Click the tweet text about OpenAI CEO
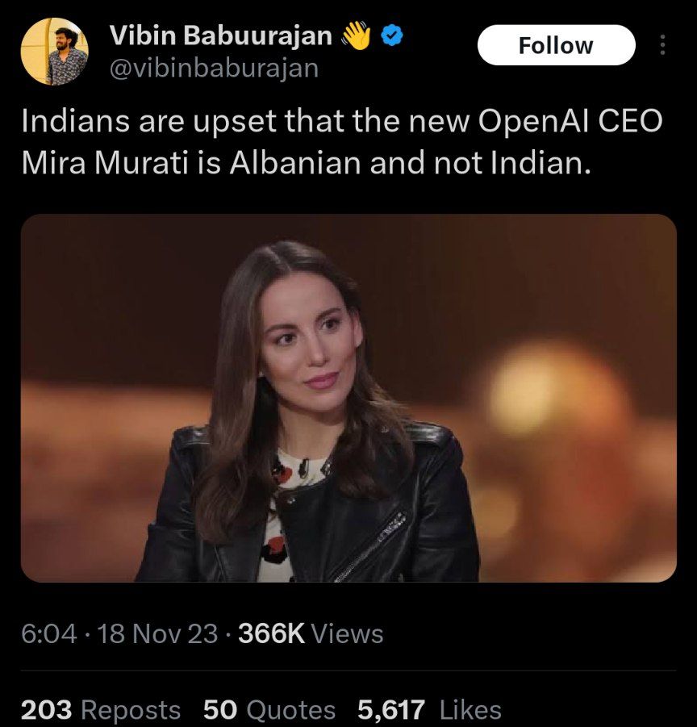697x727 pixels. (x=342, y=142)
